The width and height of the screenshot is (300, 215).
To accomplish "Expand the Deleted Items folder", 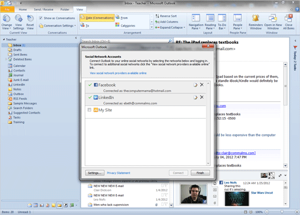I will [6, 59].
